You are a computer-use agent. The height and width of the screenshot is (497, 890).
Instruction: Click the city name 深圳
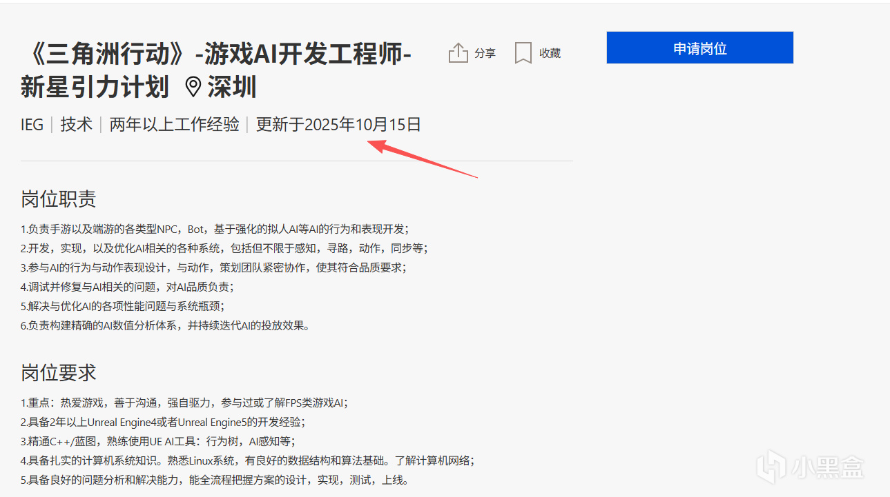tap(232, 88)
